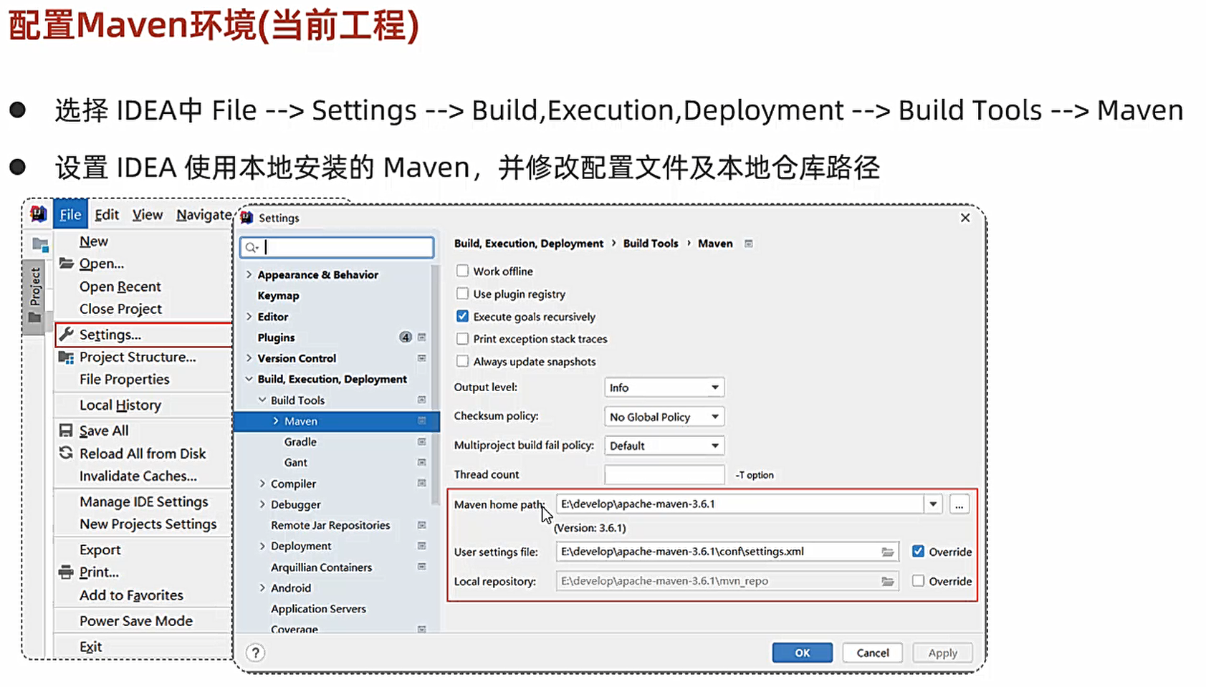Check Override for Local repository
The height and width of the screenshot is (687, 1206).
918,580
